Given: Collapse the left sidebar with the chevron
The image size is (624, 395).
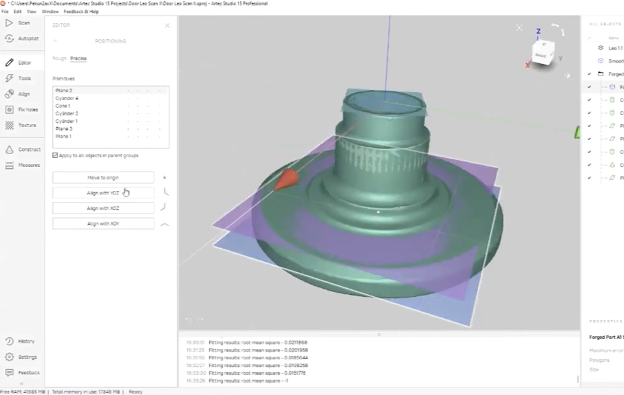Looking at the screenshot, I should 22,383.
